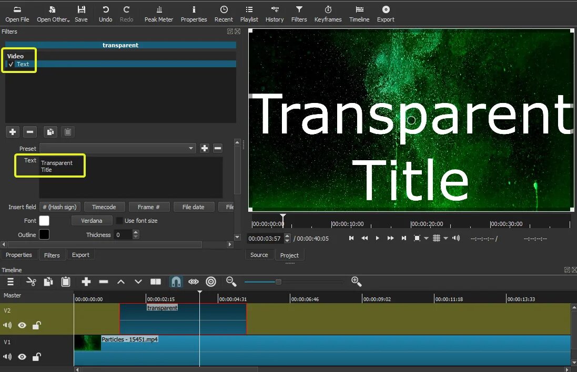Viewport: 577px width, 372px height.
Task: Insert the File date field
Action: (x=193, y=207)
